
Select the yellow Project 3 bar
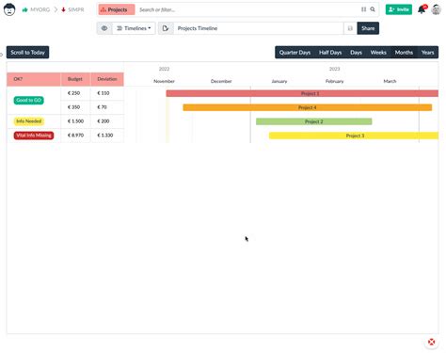pyautogui.click(x=354, y=136)
